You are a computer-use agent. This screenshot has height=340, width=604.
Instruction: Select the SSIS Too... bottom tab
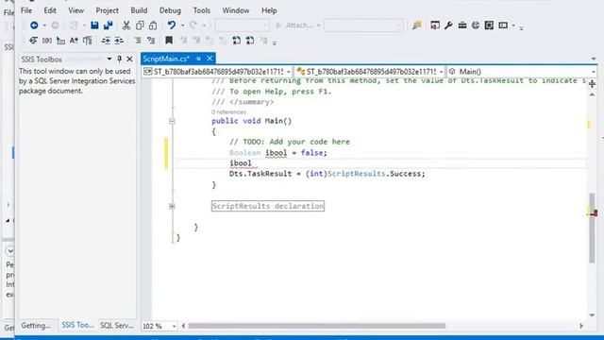[77, 325]
